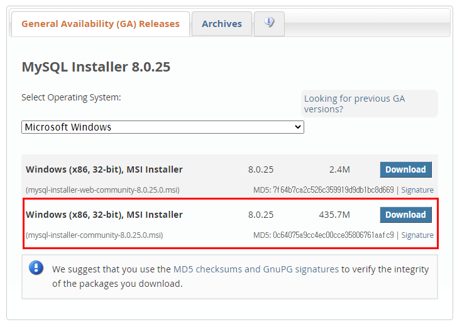Image resolution: width=462 pixels, height=327 pixels.
Task: Click the Select Operating System label
Action: 71,97
